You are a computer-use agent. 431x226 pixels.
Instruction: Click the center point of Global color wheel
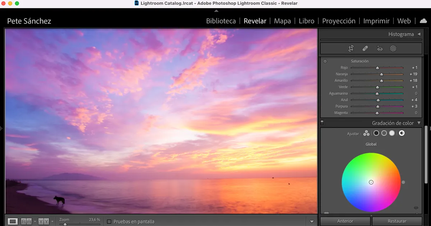[x=371, y=182]
